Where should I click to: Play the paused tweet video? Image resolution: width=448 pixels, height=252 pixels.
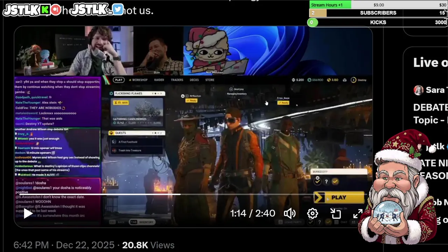pyautogui.click(x=28, y=213)
